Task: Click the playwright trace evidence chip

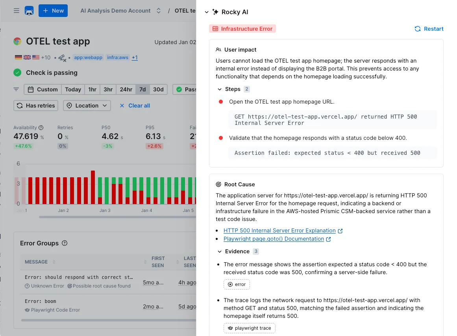Action: coord(250,328)
